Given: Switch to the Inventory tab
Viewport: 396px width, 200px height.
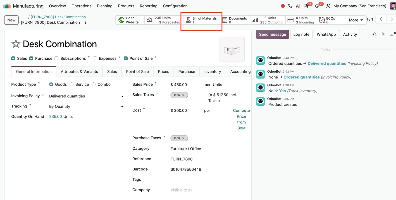Looking at the screenshot, I should [213, 72].
